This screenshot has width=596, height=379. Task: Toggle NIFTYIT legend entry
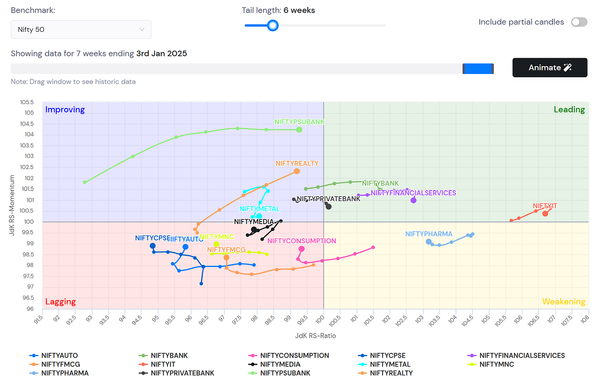[157, 364]
